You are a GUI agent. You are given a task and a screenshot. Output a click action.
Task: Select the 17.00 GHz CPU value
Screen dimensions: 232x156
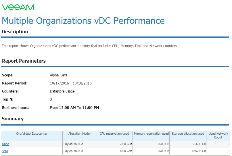click(125, 144)
